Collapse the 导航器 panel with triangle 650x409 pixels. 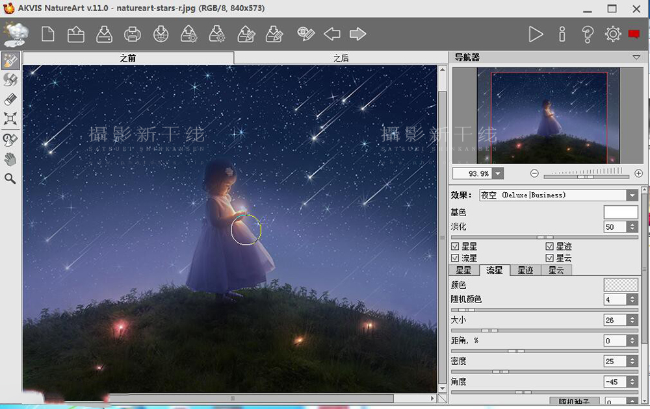pyautogui.click(x=636, y=58)
